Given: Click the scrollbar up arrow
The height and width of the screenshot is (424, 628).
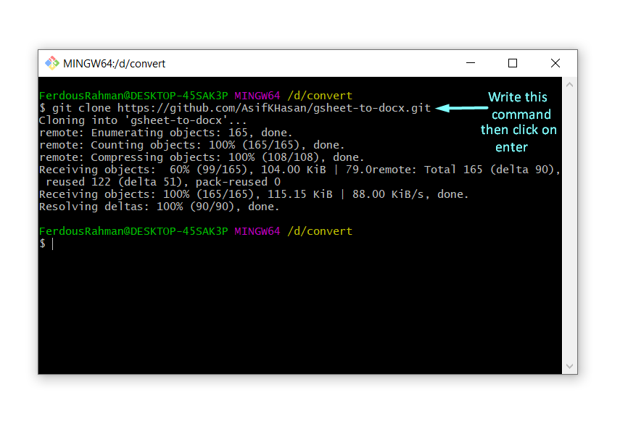Looking at the screenshot, I should click(x=569, y=85).
